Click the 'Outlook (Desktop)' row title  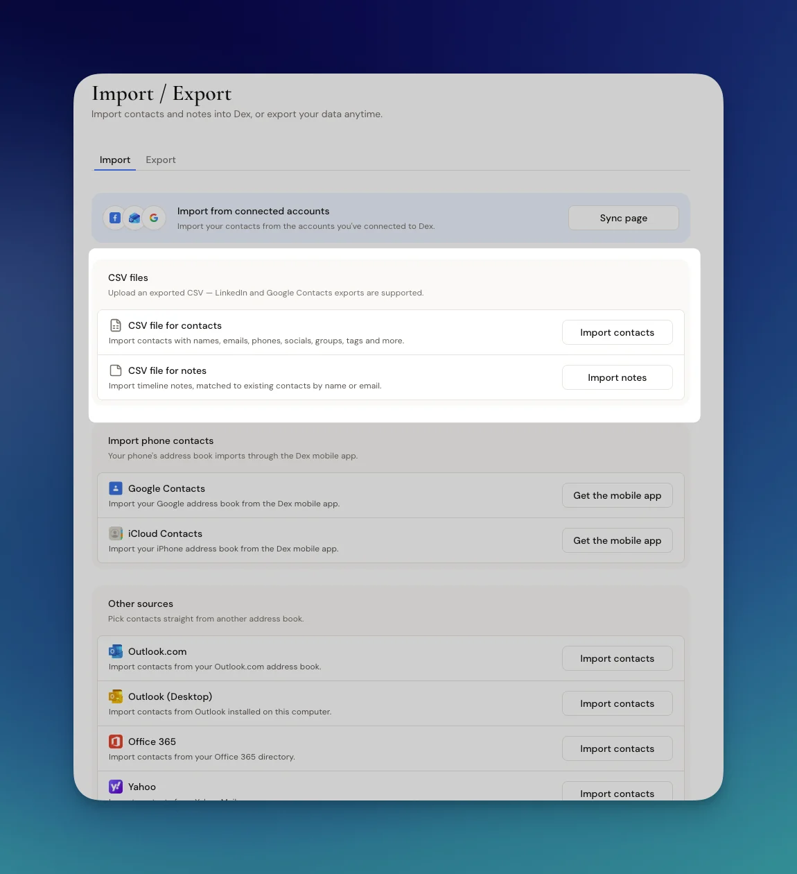170,696
